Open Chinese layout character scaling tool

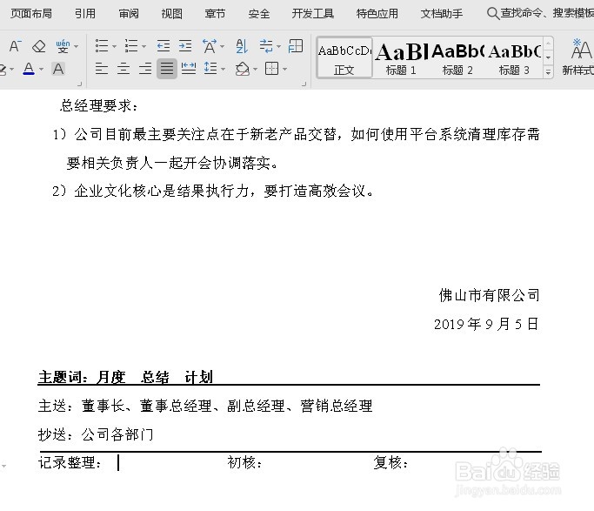tap(210, 46)
